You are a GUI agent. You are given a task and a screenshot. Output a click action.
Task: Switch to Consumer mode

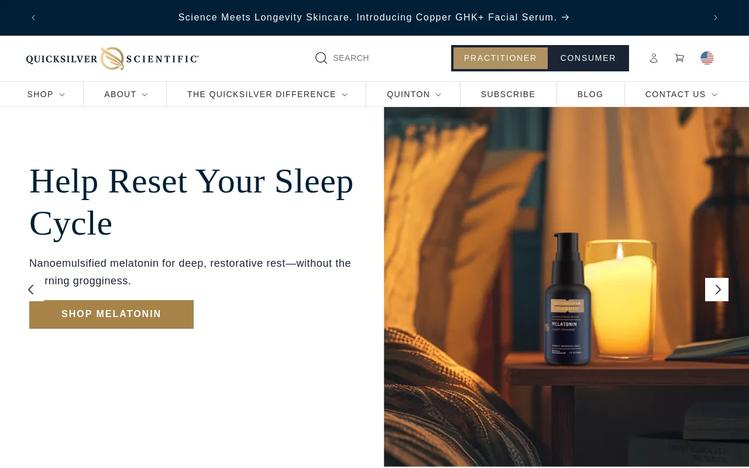pos(588,58)
